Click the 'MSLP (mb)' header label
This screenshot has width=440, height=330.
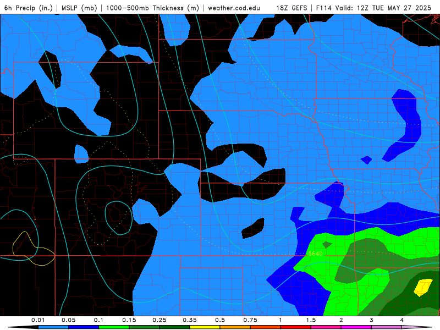[79, 8]
